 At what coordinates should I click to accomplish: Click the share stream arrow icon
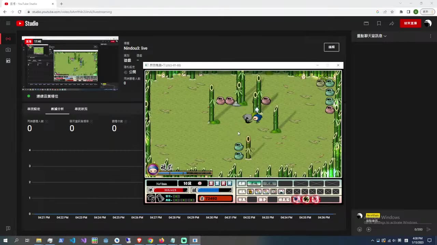pos(392,23)
